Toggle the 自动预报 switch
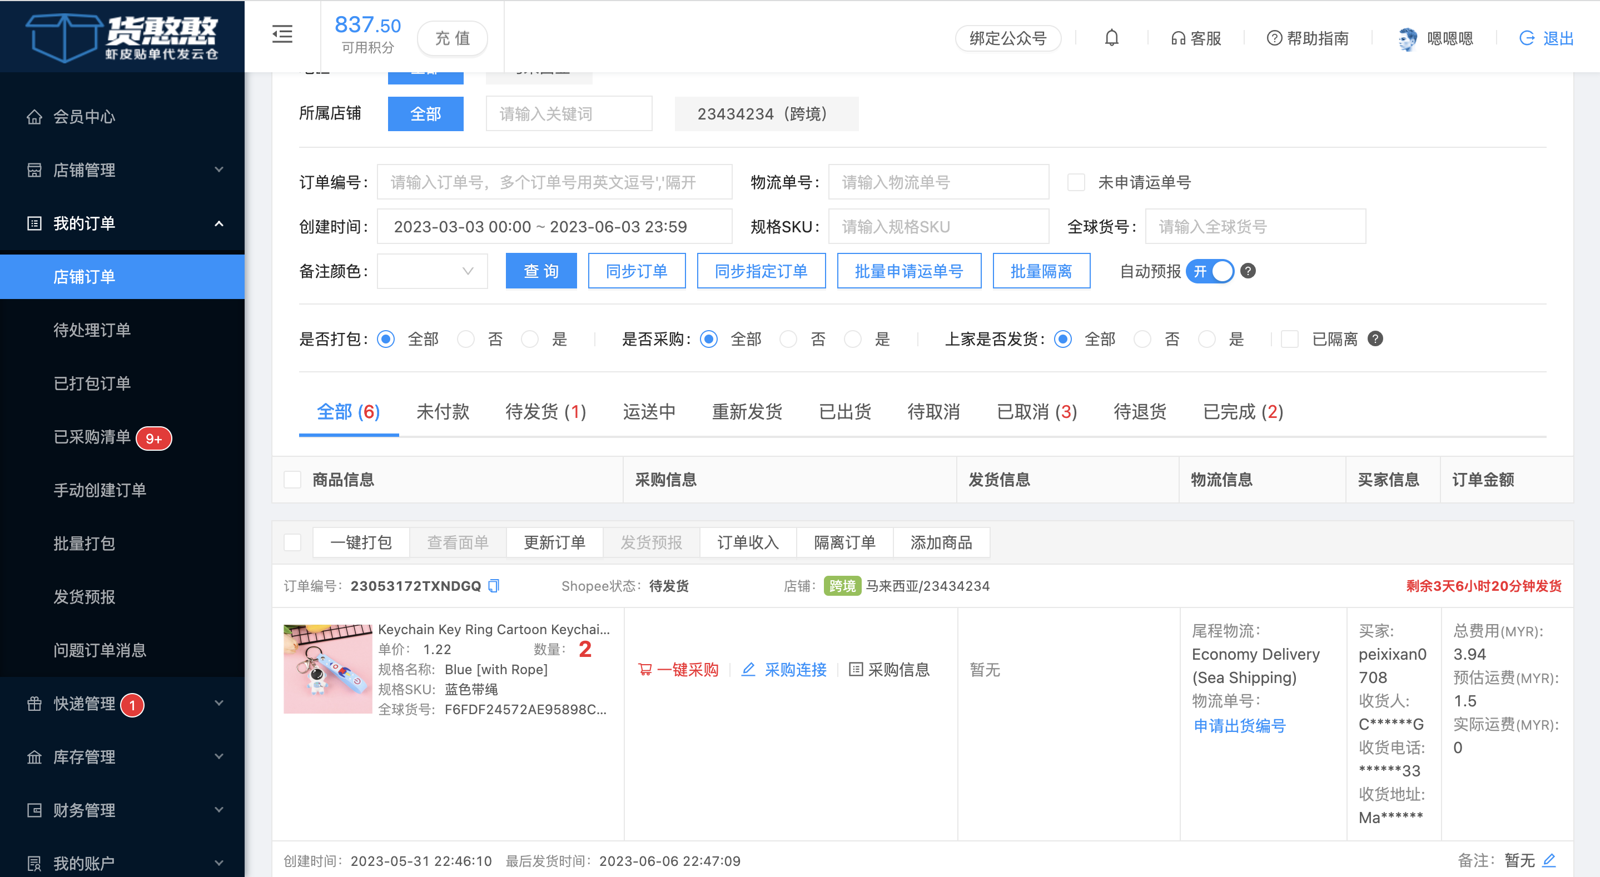The width and height of the screenshot is (1600, 877). click(1209, 271)
